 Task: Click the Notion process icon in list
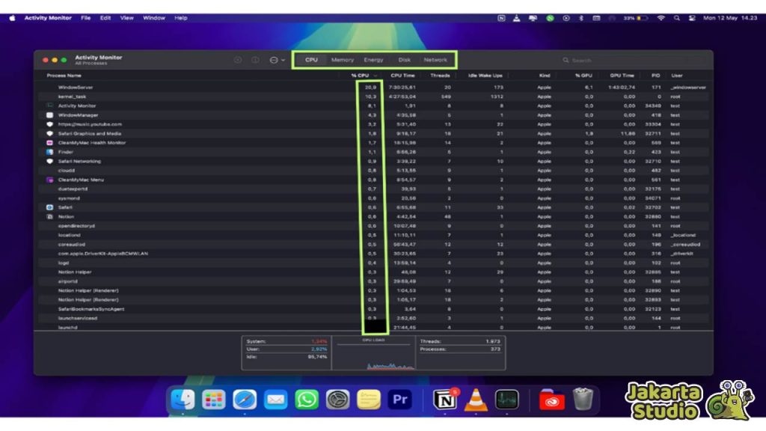(x=49, y=216)
